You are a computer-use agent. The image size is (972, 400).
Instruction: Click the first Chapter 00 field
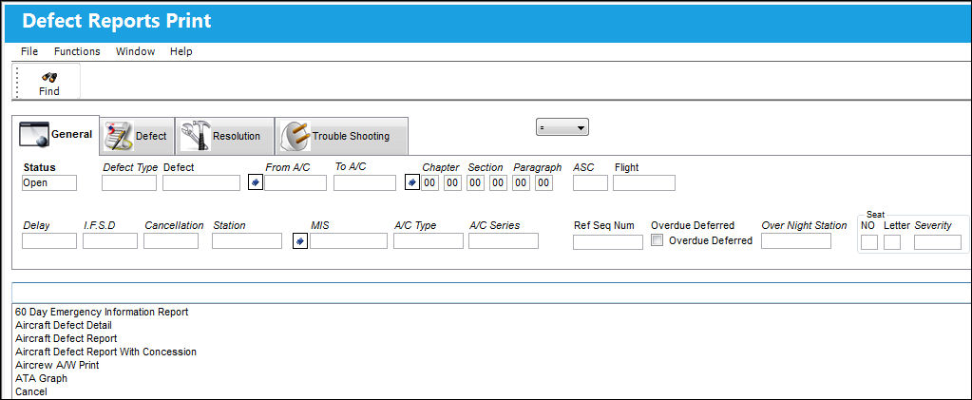click(430, 183)
